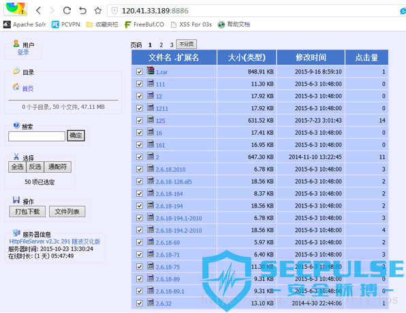Click the 首页 home link
The width and height of the screenshot is (406, 313).
coord(28,88)
